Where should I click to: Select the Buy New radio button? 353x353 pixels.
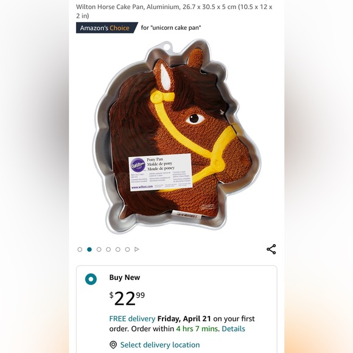coord(91,279)
